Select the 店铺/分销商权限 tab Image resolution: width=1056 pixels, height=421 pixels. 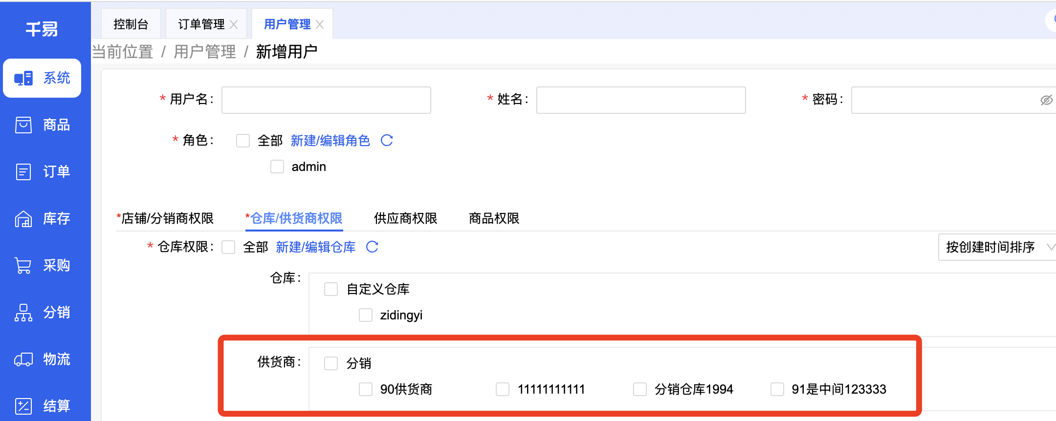coord(165,218)
